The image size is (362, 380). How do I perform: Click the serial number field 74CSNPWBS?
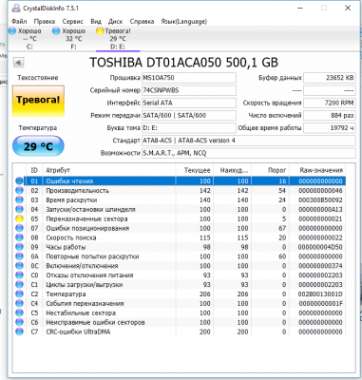[189, 90]
